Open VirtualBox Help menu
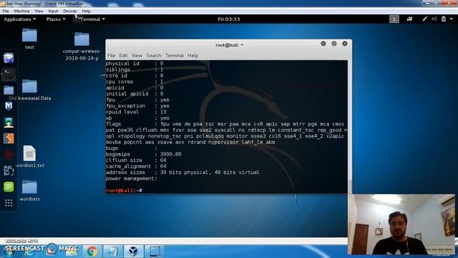 pos(86,11)
